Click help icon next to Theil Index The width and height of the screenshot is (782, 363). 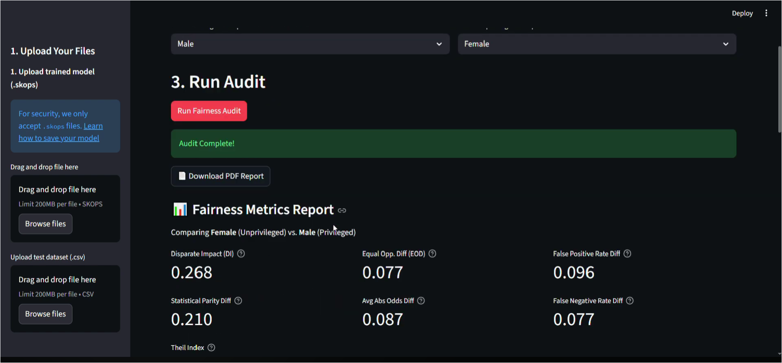(211, 348)
